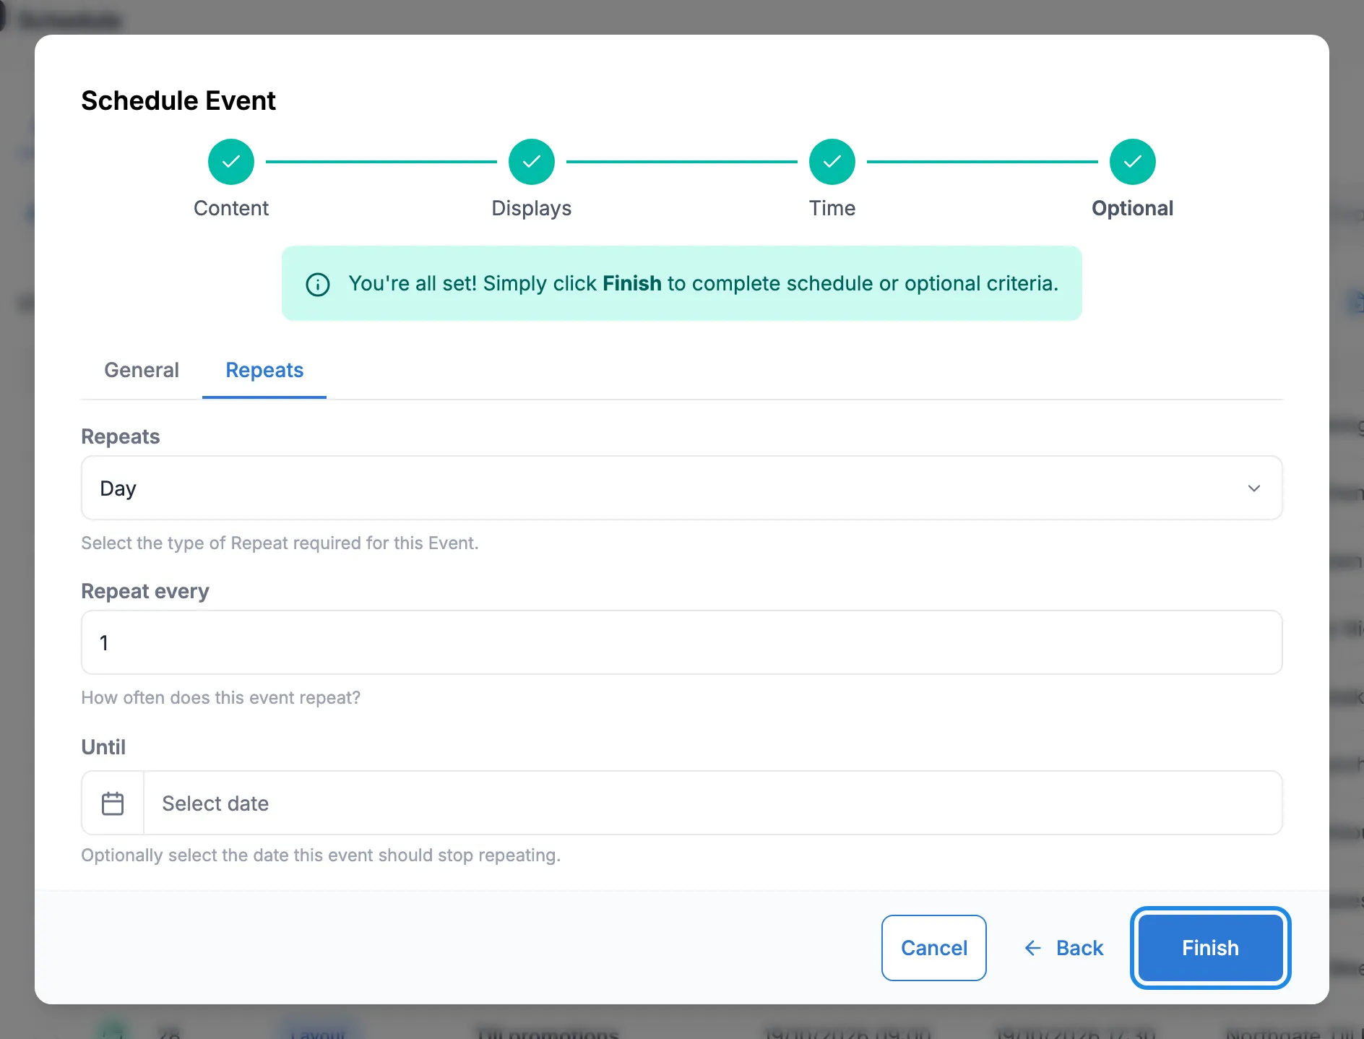Click the Time step label
This screenshot has width=1364, height=1039.
click(832, 208)
